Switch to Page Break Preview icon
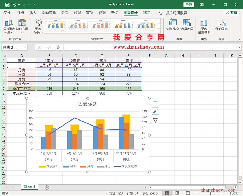The image size is (243, 196). pos(188,193)
